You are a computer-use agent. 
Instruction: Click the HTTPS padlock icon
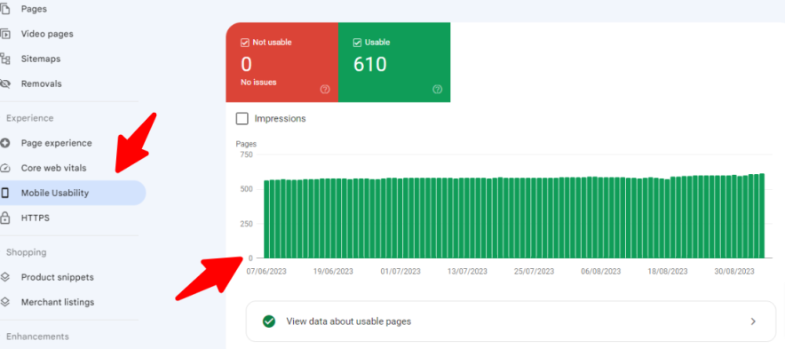[x=5, y=218]
